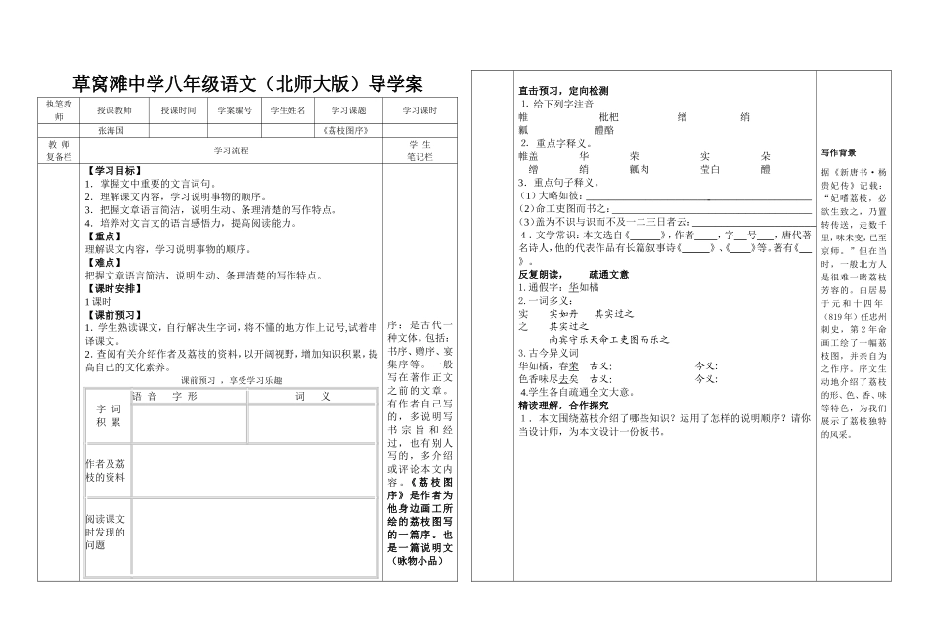Select the 授课教师 header cell
Viewport: 929px width, 643px height.
(x=114, y=110)
